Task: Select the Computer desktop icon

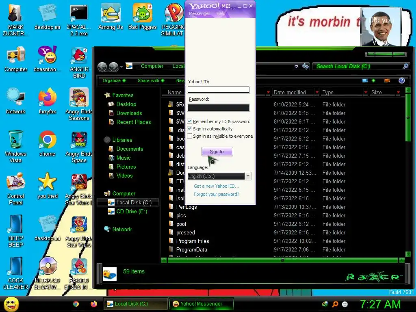Action: pos(16,59)
